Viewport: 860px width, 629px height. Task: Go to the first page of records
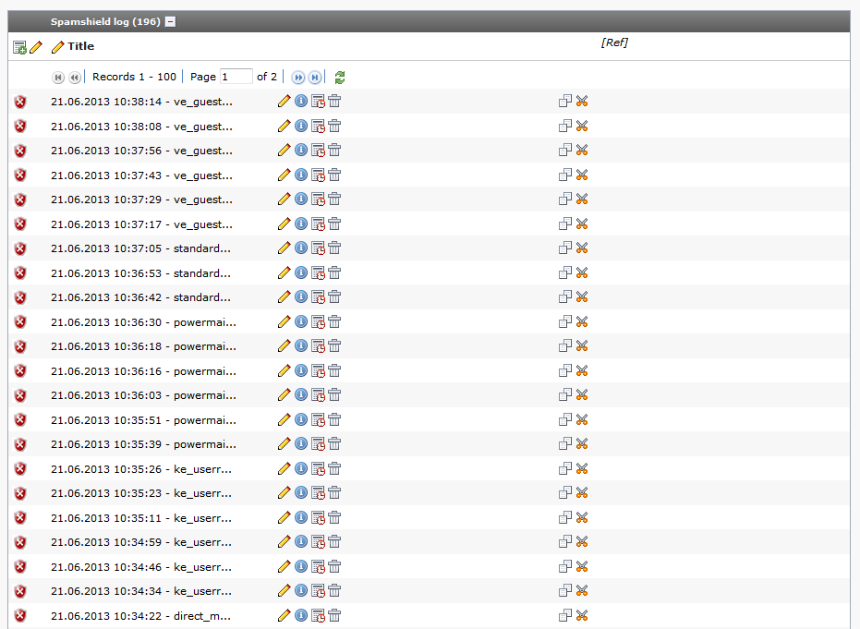(x=58, y=78)
